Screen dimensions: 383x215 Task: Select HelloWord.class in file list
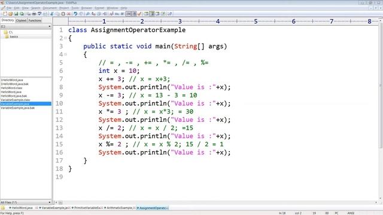click(11, 88)
